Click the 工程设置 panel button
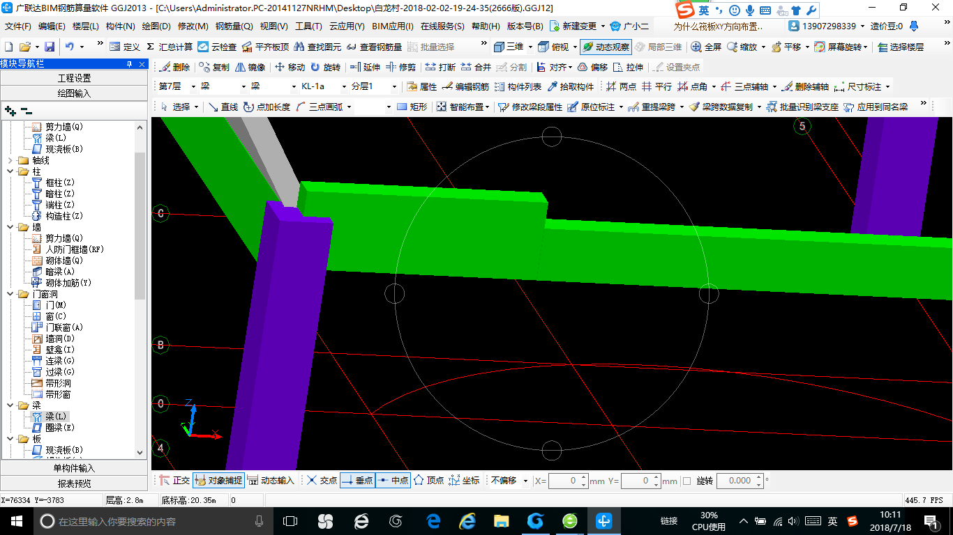 74,78
